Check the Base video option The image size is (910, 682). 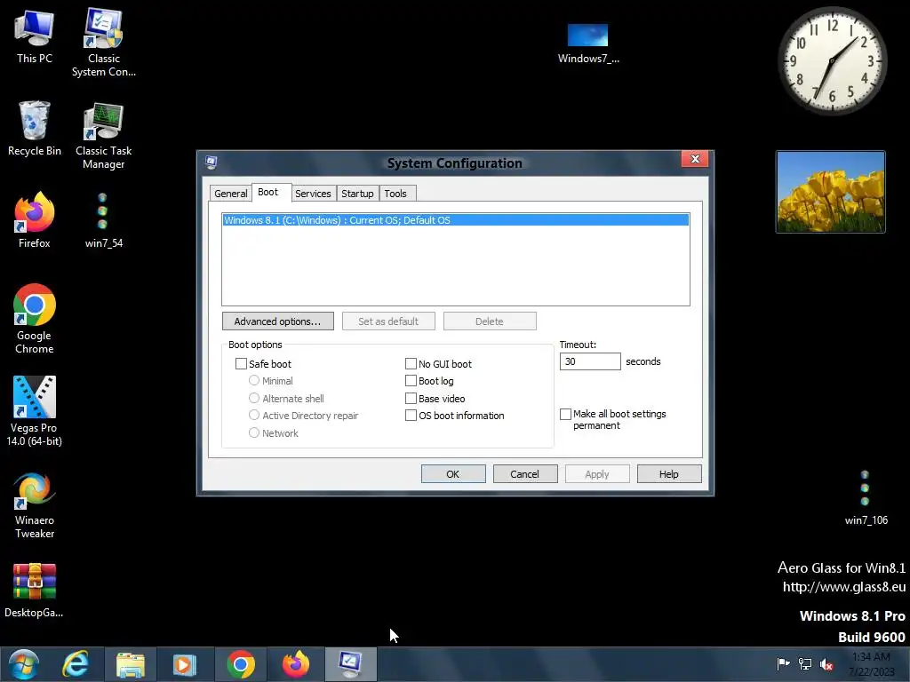[411, 398]
